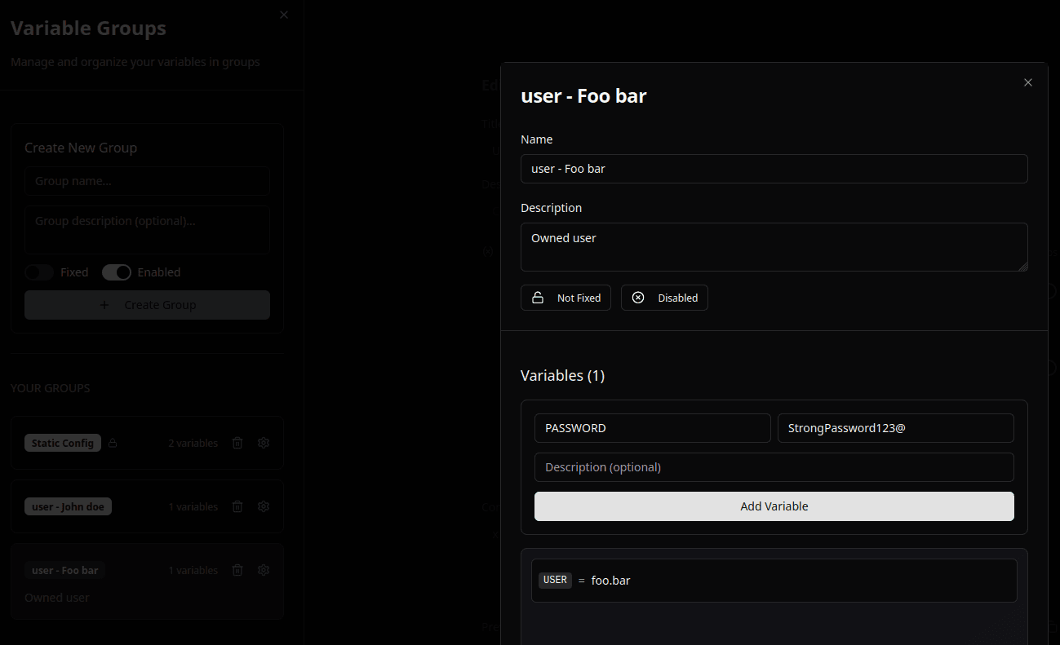Image resolution: width=1060 pixels, height=645 pixels.
Task: Delete the user - John doe group
Action: (237, 506)
